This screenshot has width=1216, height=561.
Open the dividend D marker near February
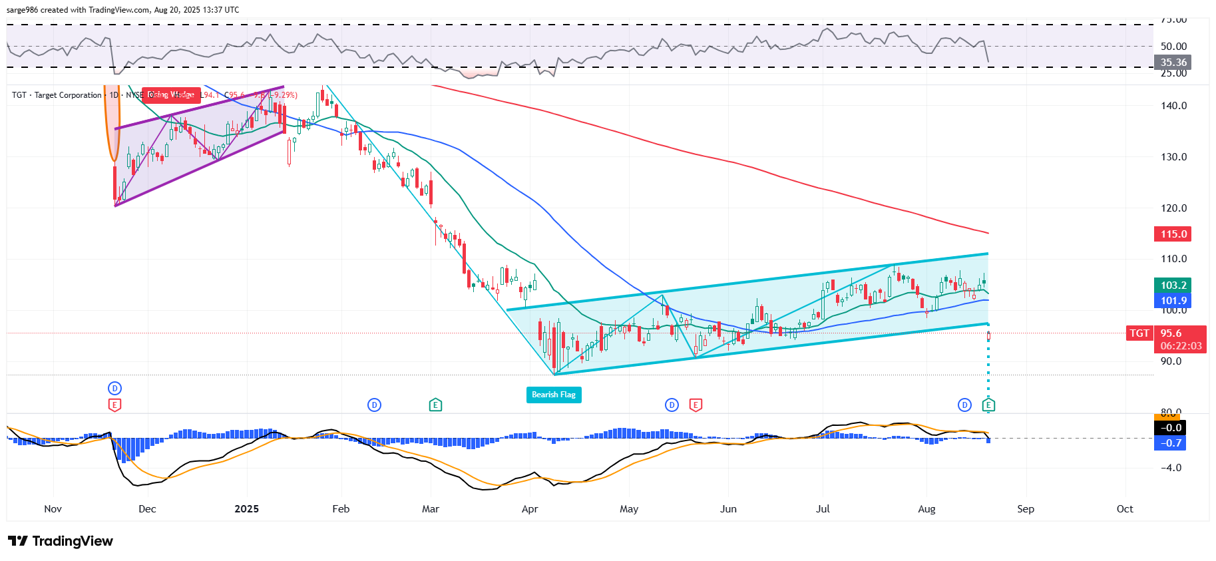375,405
